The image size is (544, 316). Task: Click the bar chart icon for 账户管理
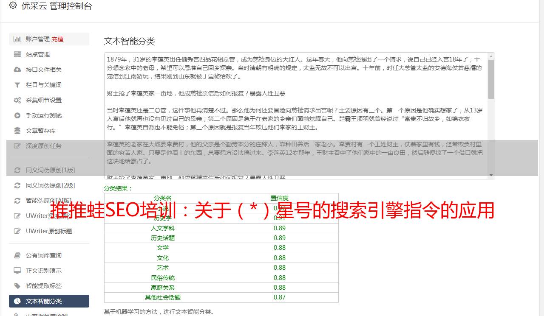click(x=17, y=39)
